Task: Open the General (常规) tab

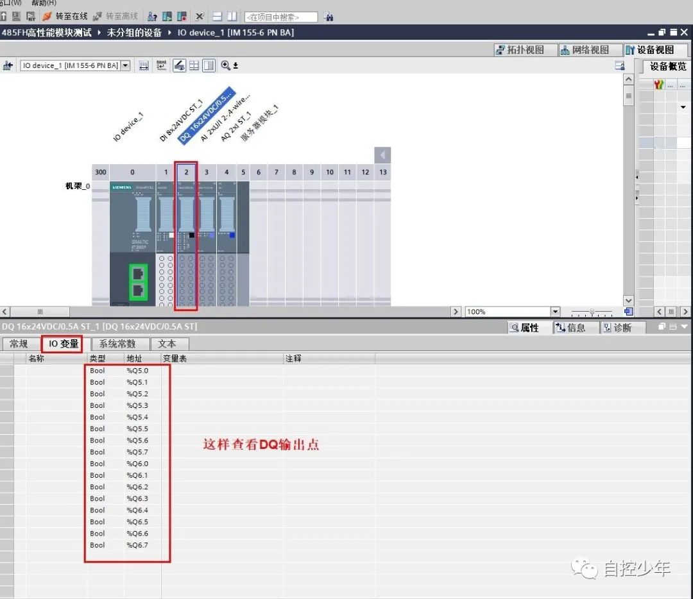Action: tap(19, 344)
